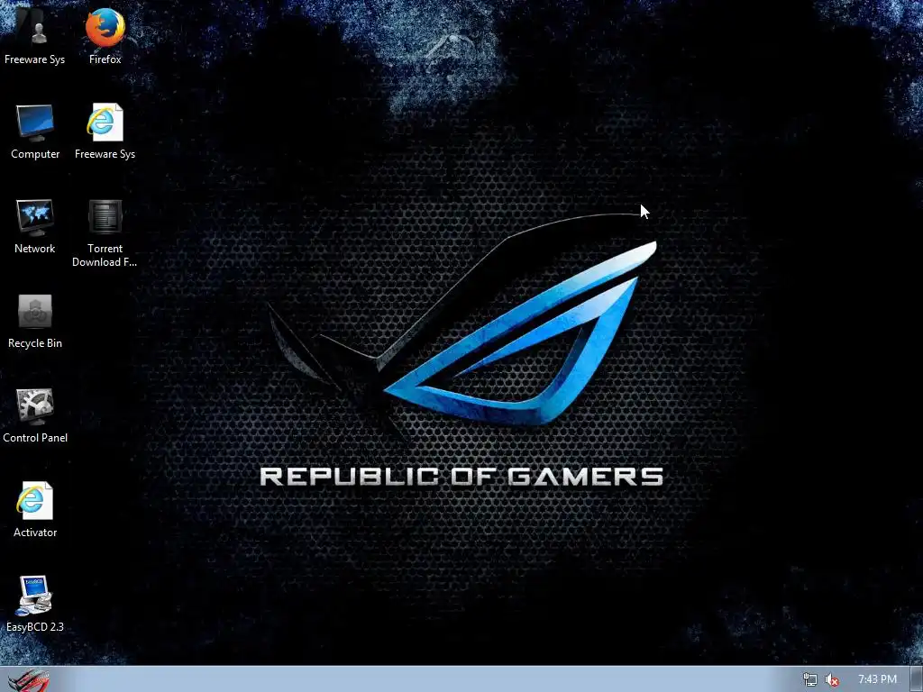The image size is (923, 692).
Task: Open the Firefox desktop shortcut
Action: (105, 35)
